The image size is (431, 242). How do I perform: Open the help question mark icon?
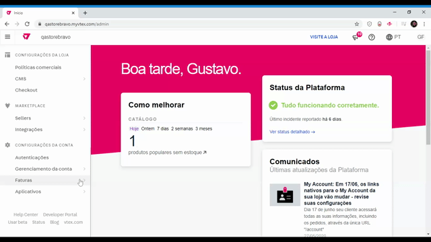point(371,37)
